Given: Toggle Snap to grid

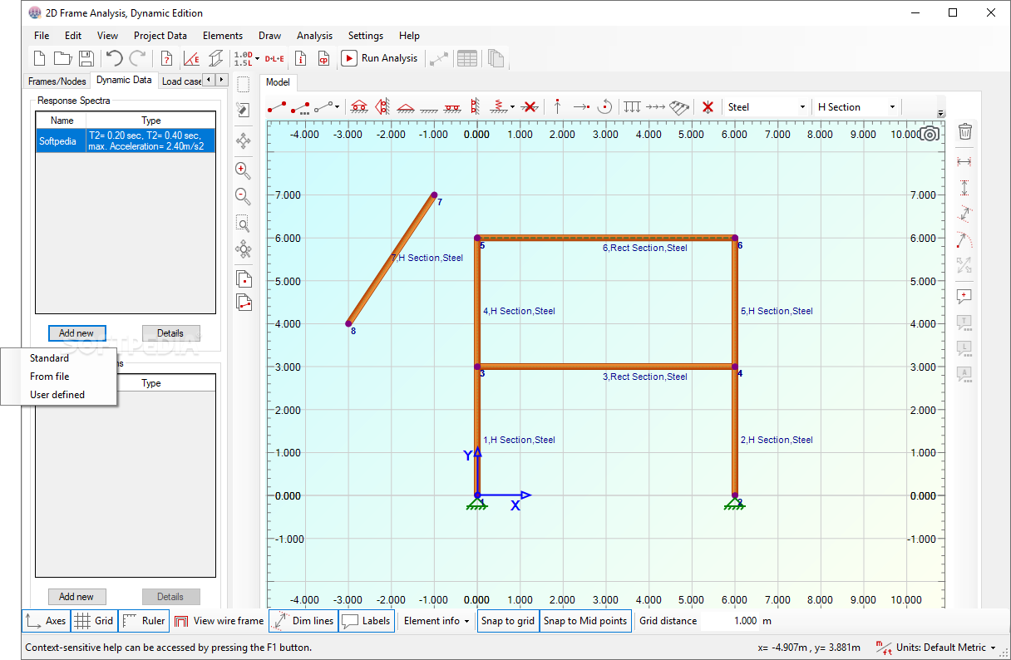Looking at the screenshot, I should click(x=508, y=621).
